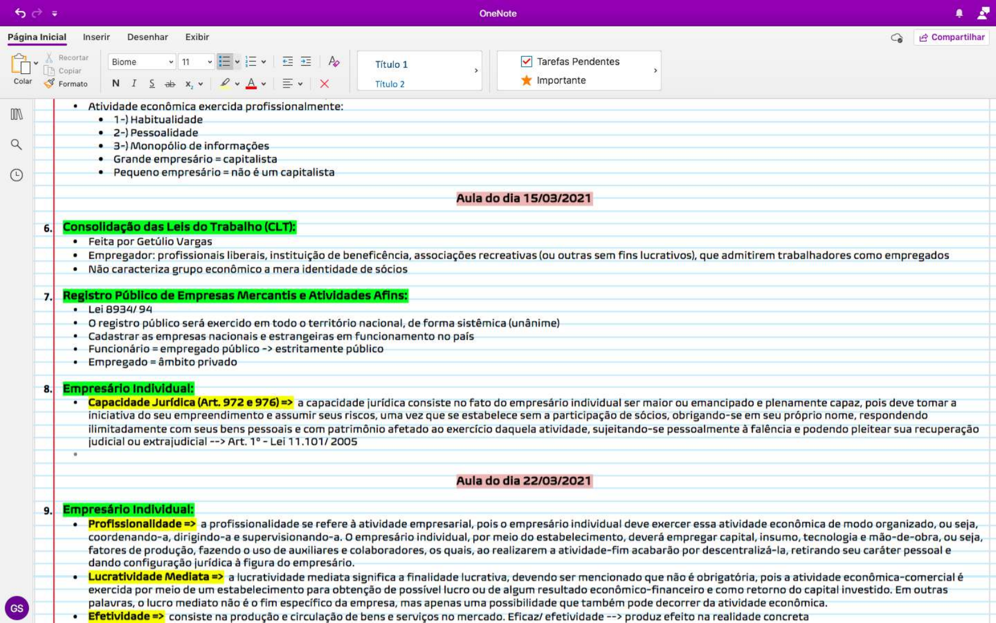This screenshot has height=623, width=996.
Task: Apply the Título 2 style
Action: pyautogui.click(x=390, y=84)
